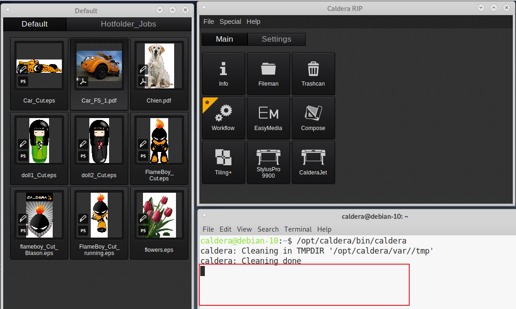The height and width of the screenshot is (309, 516).
Task: Open the Compose tool
Action: [313, 118]
